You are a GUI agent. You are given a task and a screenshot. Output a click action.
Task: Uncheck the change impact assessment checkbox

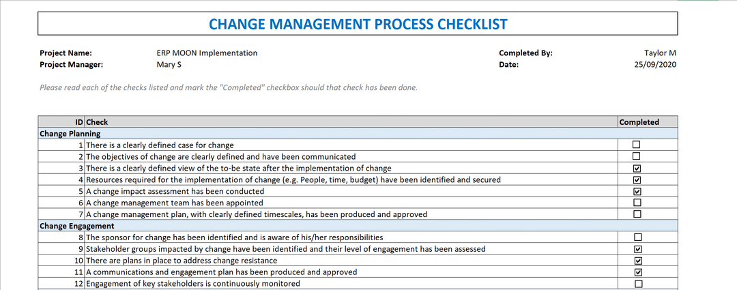click(637, 191)
